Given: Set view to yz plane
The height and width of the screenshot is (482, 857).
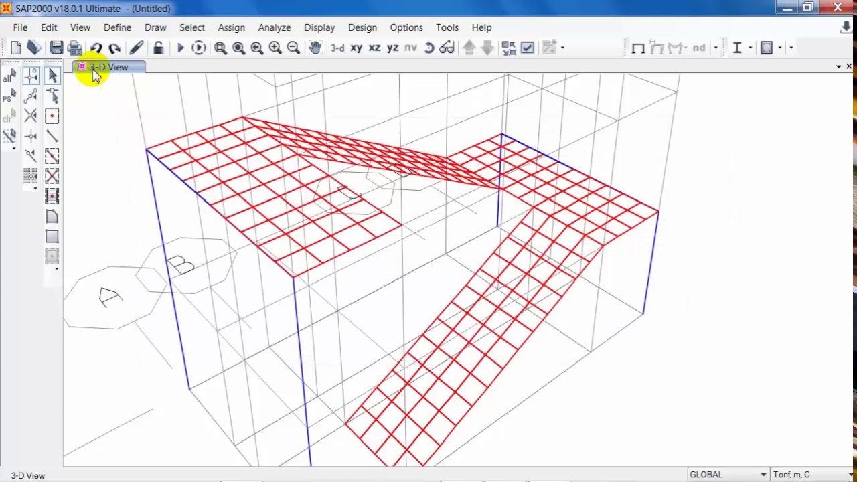Looking at the screenshot, I should tap(393, 48).
